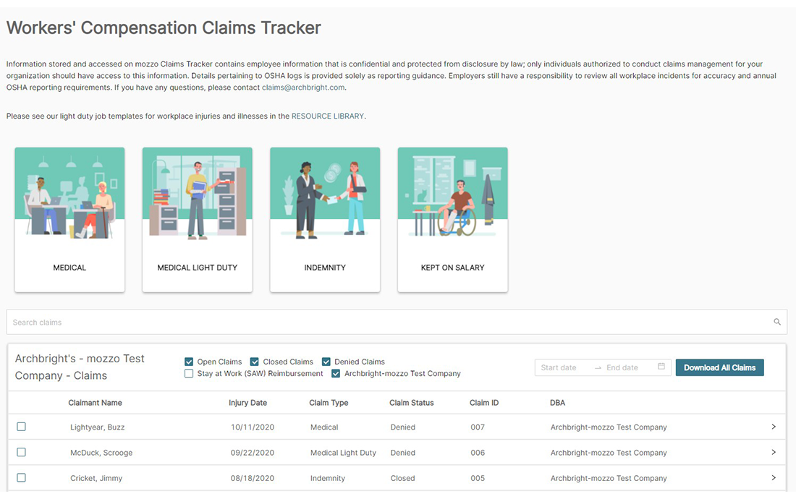
Task: Choose the Kept on Salary card
Action: [452, 220]
